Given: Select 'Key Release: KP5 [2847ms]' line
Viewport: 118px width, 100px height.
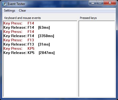Looking at the screenshot, I should pyautogui.click(x=29, y=53).
